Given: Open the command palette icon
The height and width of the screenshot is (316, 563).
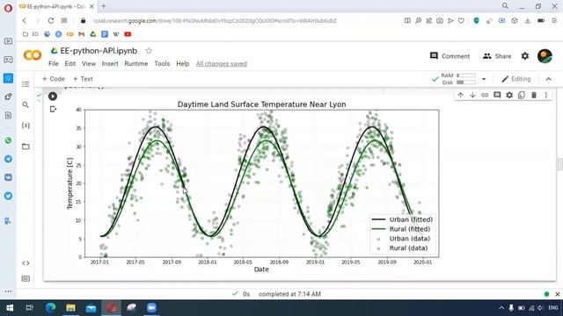Looking at the screenshot, I should (x=26, y=278).
